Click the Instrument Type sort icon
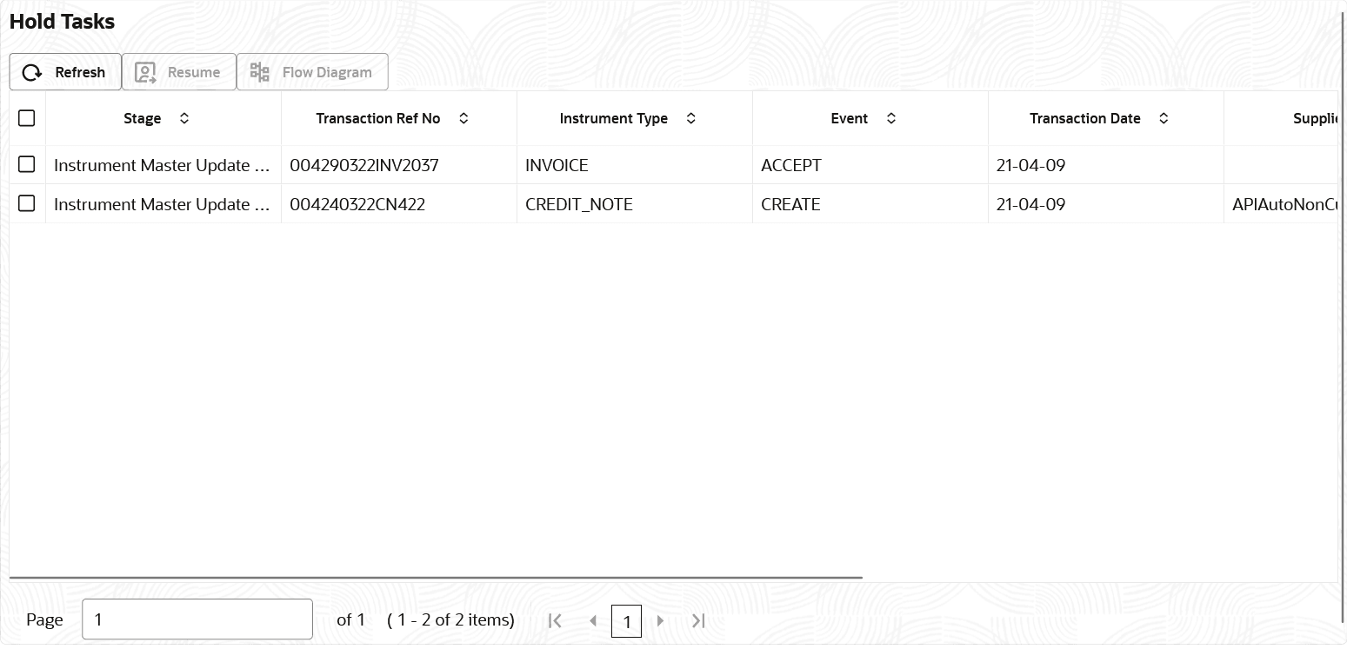The width and height of the screenshot is (1347, 649). [690, 117]
